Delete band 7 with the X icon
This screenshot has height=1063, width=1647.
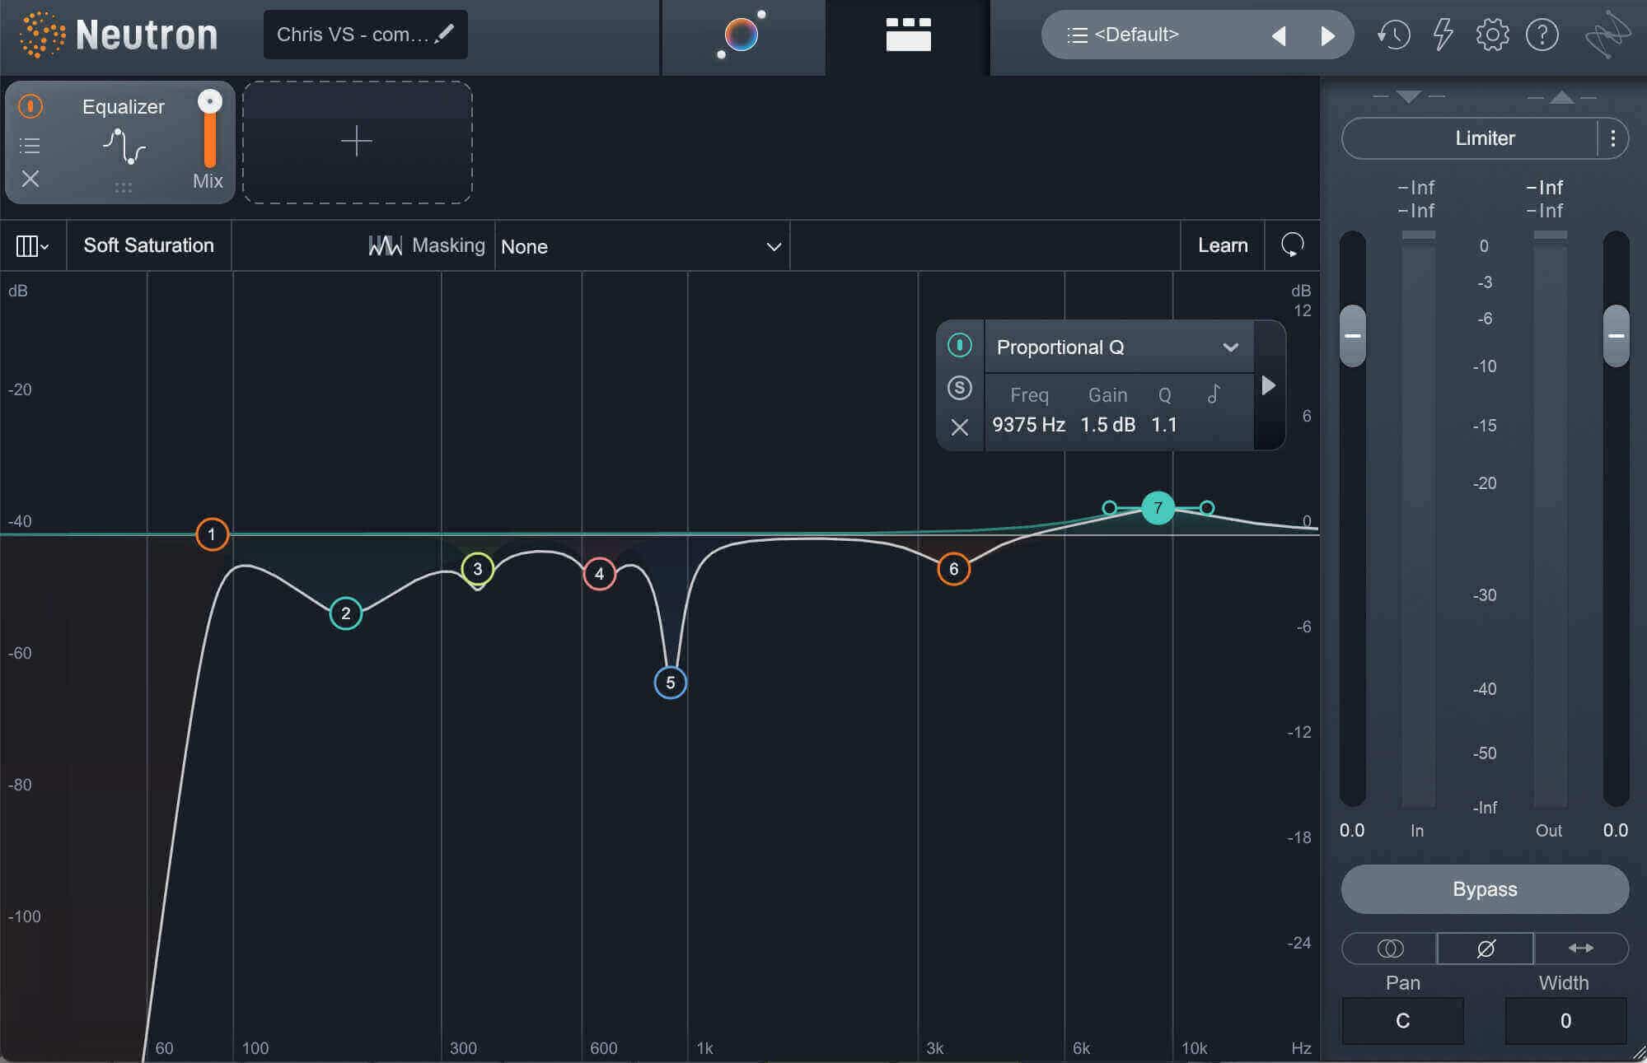pyautogui.click(x=959, y=427)
